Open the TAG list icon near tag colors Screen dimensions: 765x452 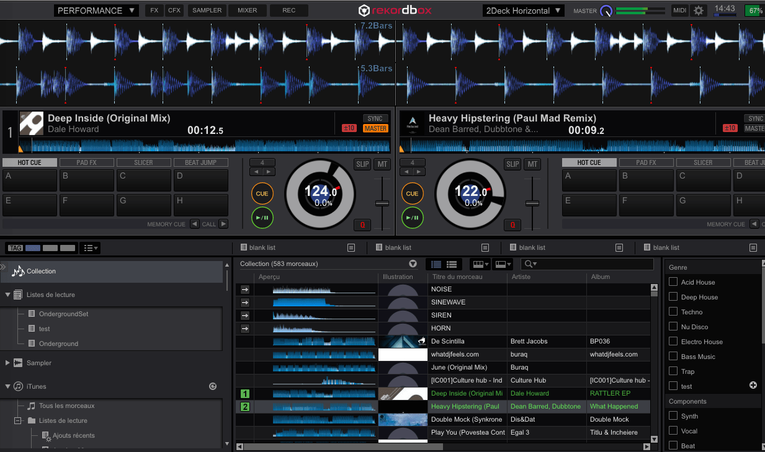point(89,248)
